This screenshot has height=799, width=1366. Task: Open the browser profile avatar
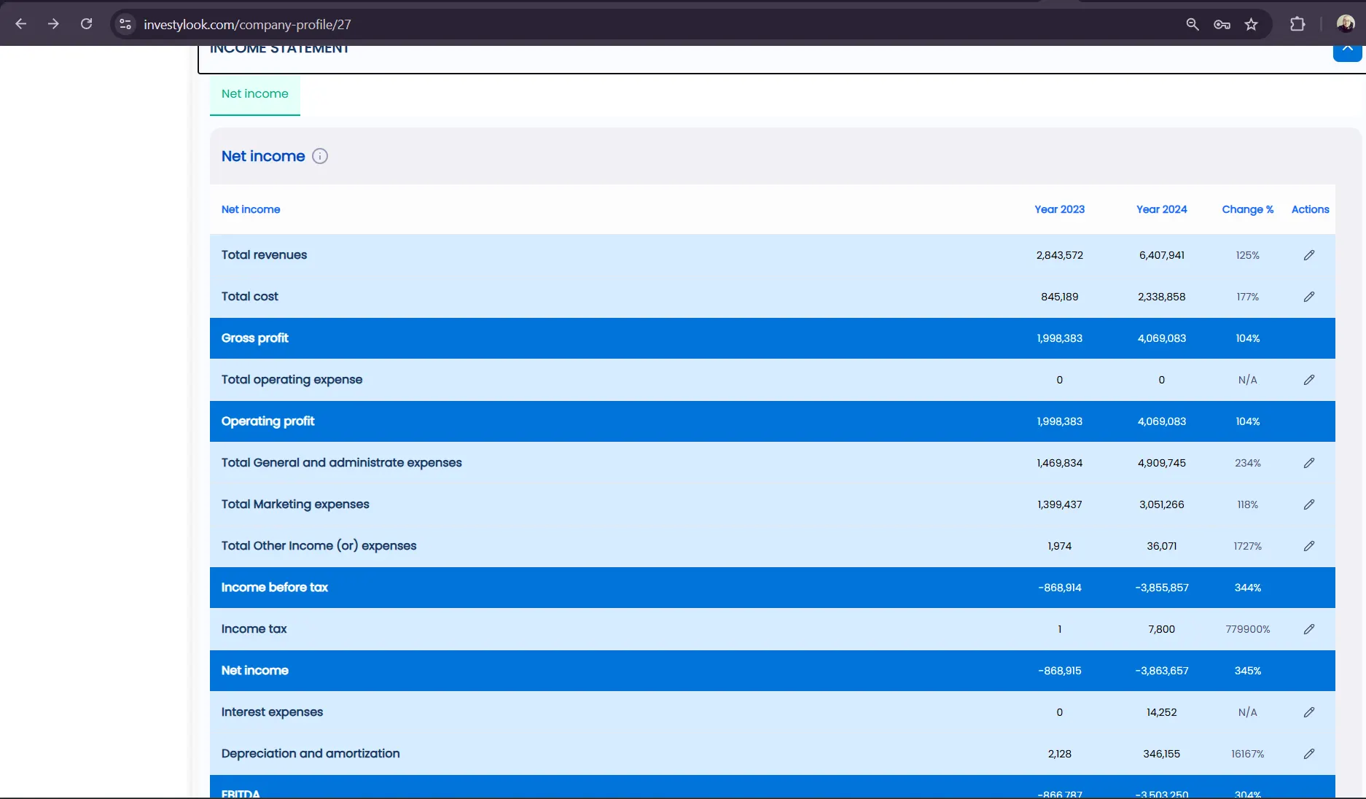tap(1346, 24)
